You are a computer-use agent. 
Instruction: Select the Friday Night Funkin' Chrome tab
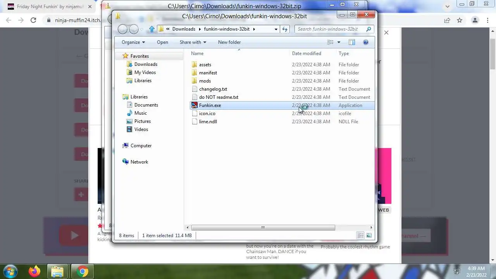click(x=50, y=7)
